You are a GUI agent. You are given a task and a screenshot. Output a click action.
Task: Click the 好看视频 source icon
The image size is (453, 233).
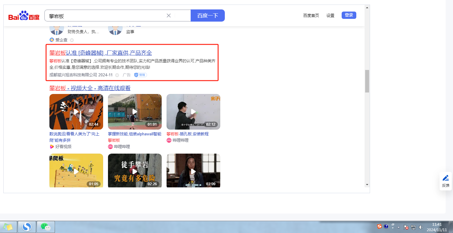(x=52, y=147)
